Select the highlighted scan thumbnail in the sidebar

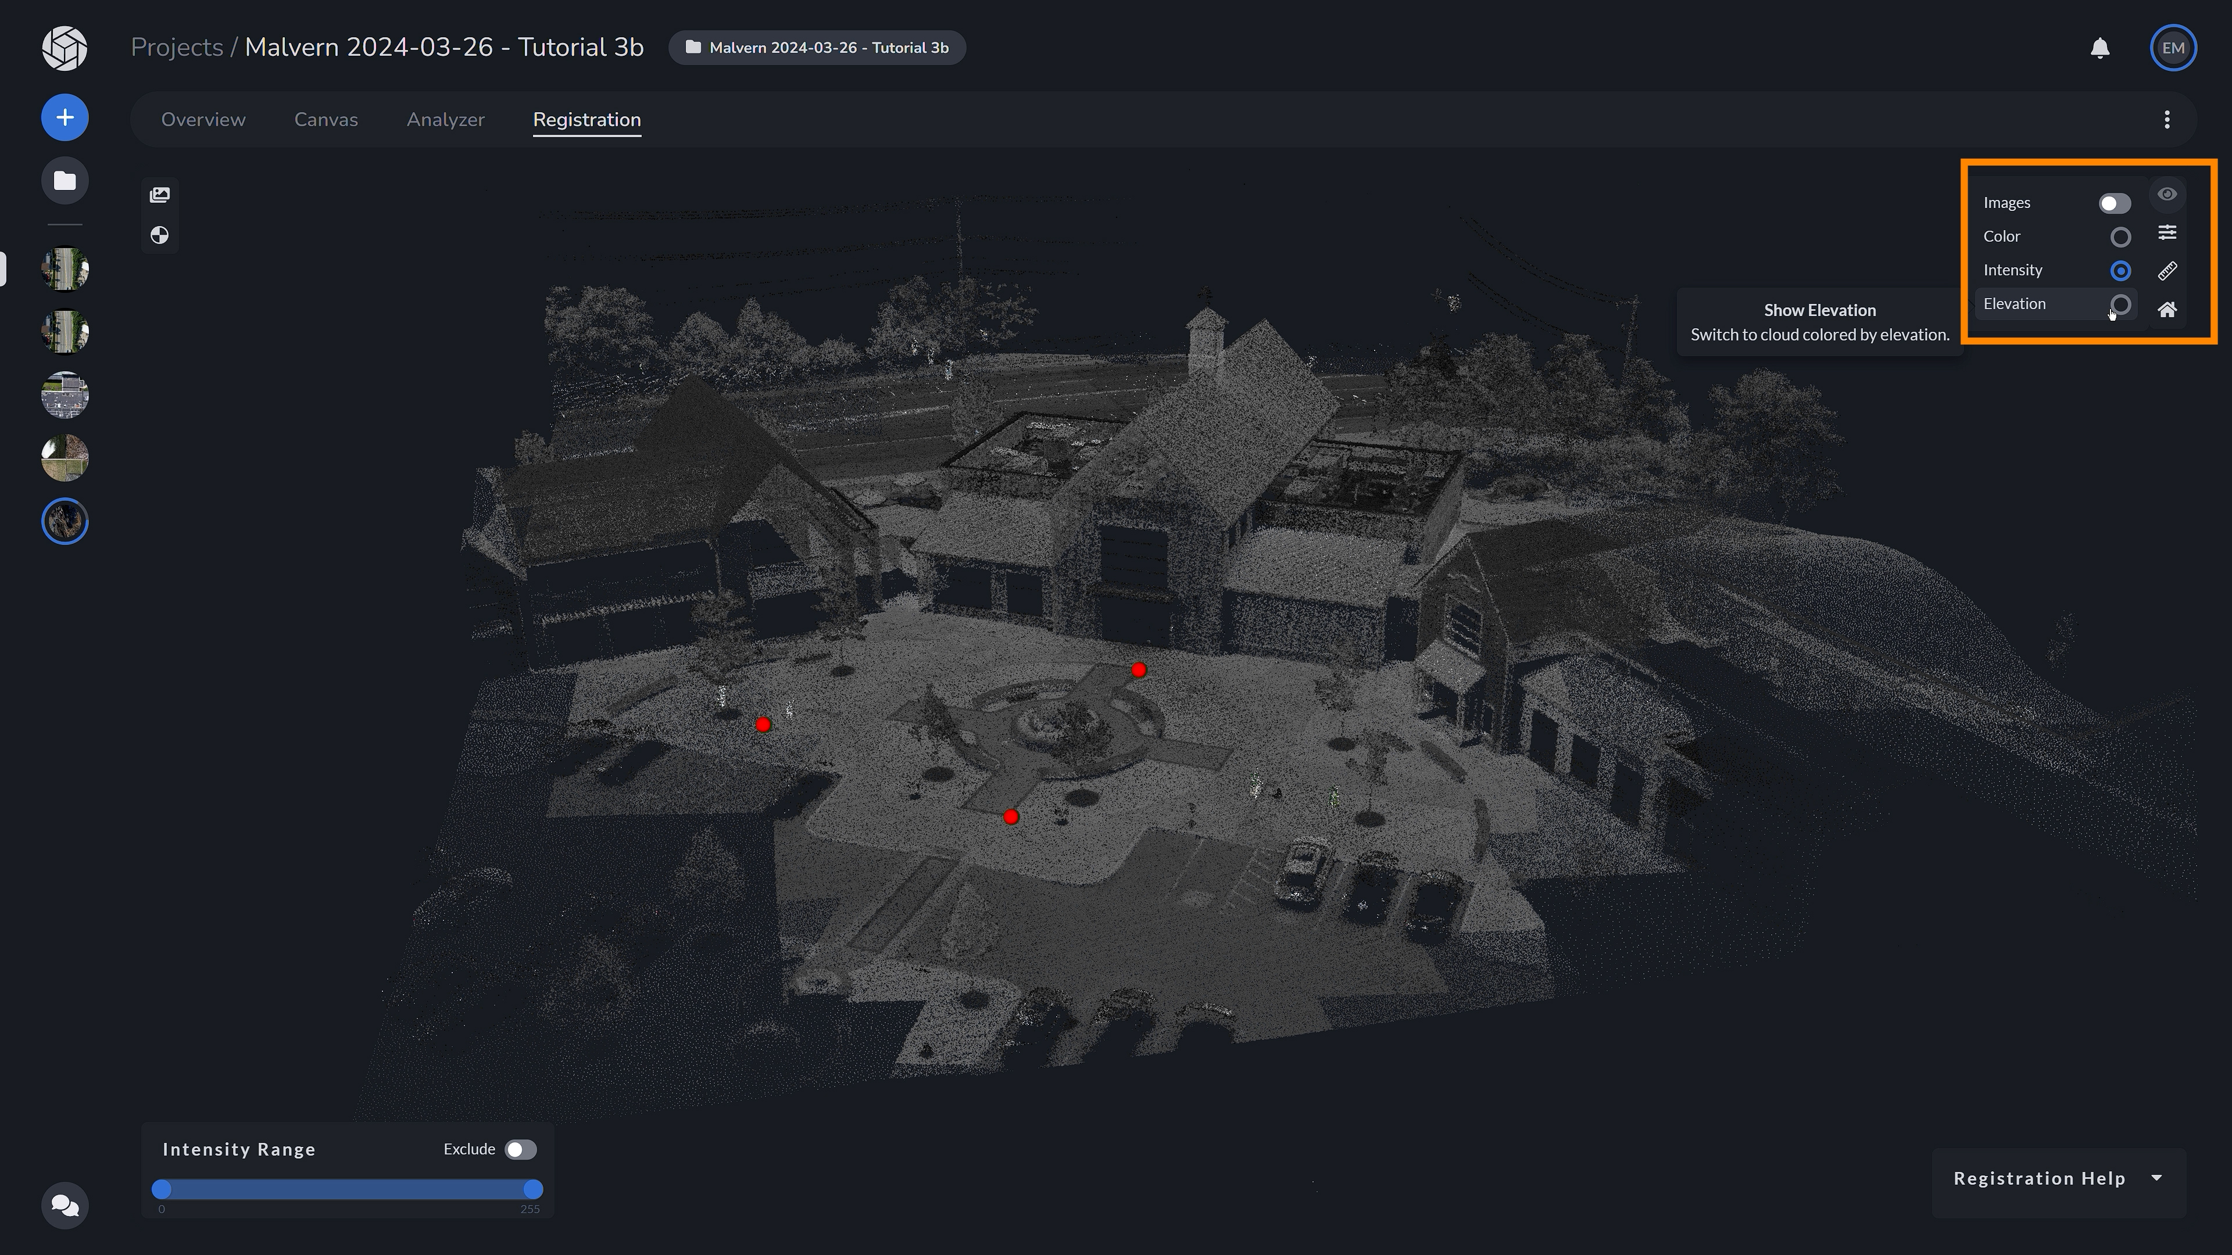pyautogui.click(x=64, y=521)
